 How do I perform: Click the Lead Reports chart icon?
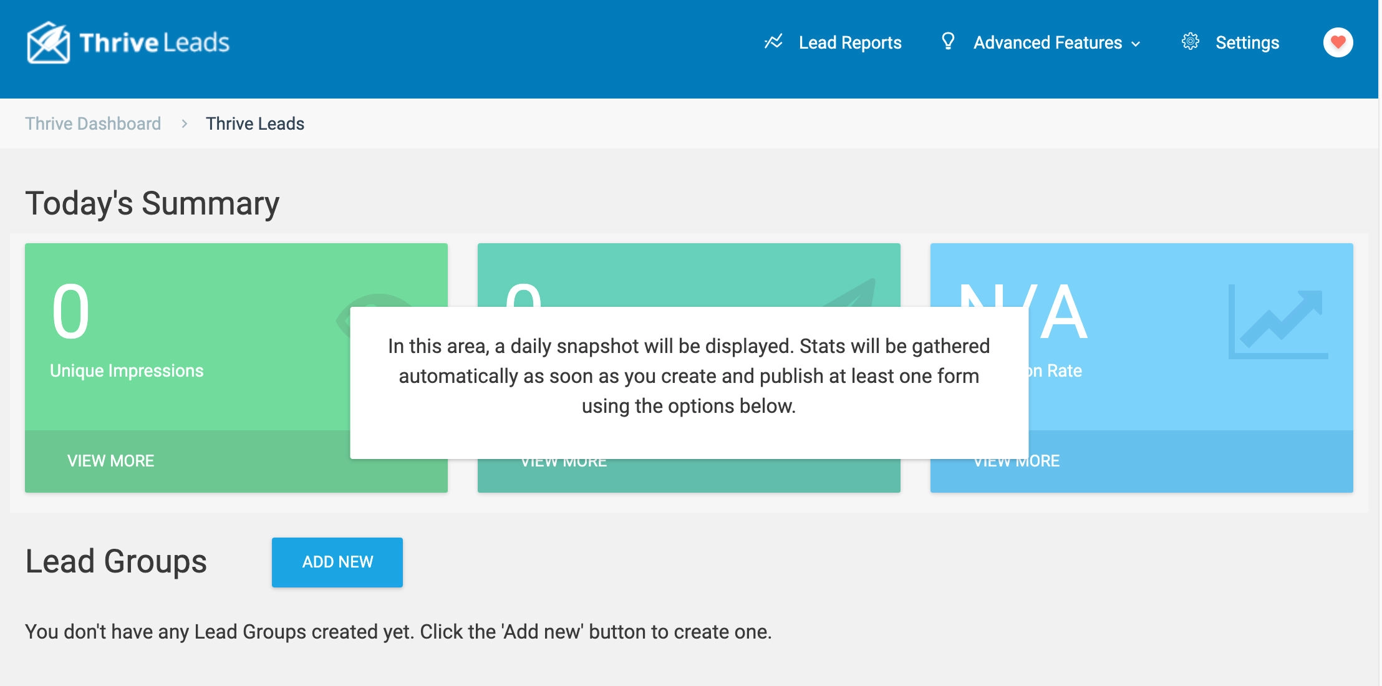(773, 42)
